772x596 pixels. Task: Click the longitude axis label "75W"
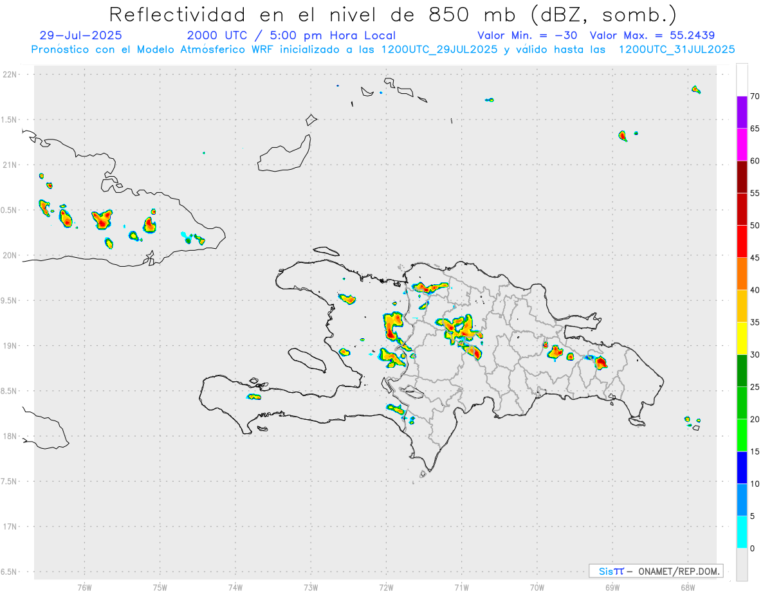tap(160, 588)
